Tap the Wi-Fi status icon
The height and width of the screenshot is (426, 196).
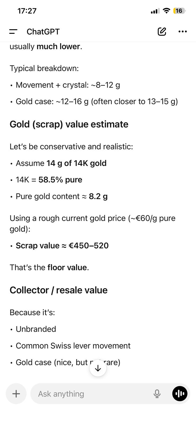166,11
